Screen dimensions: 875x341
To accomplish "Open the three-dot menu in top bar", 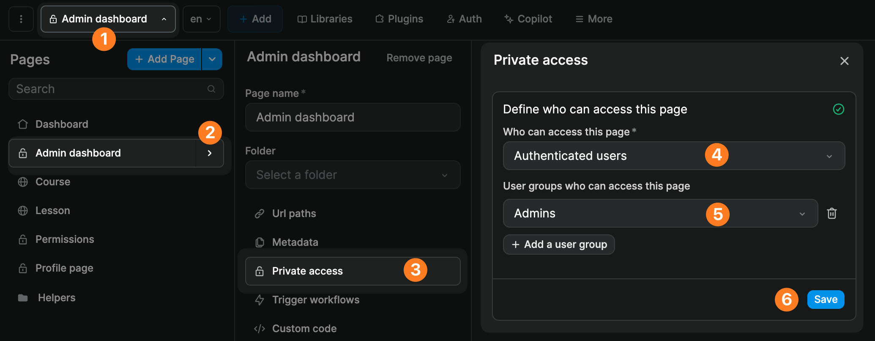I will (21, 19).
